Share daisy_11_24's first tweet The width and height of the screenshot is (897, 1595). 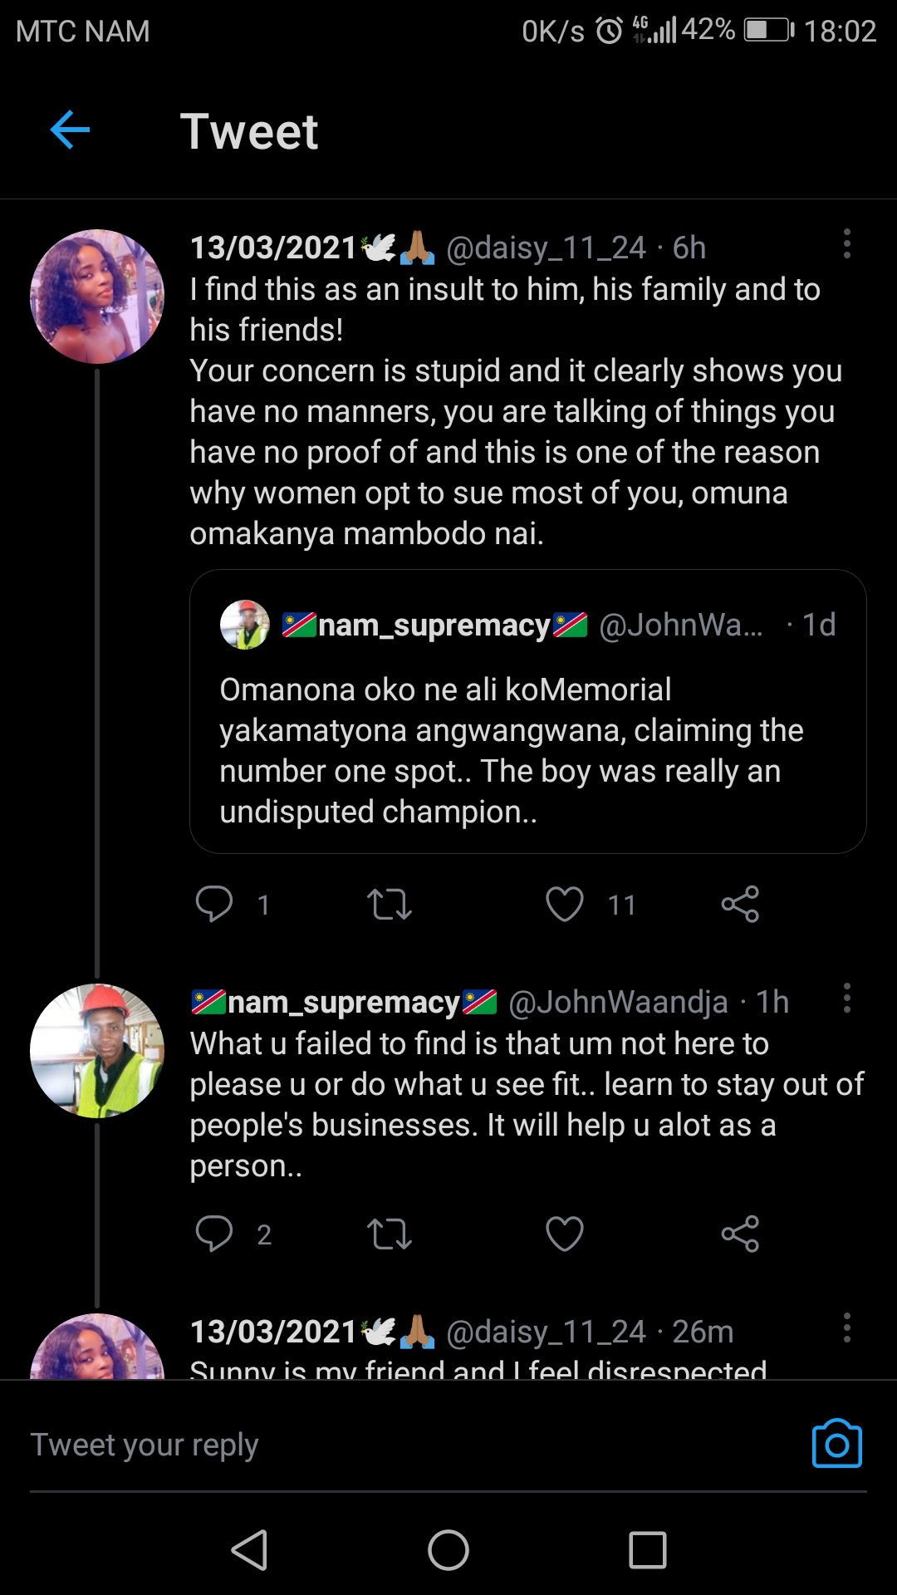[x=740, y=904]
